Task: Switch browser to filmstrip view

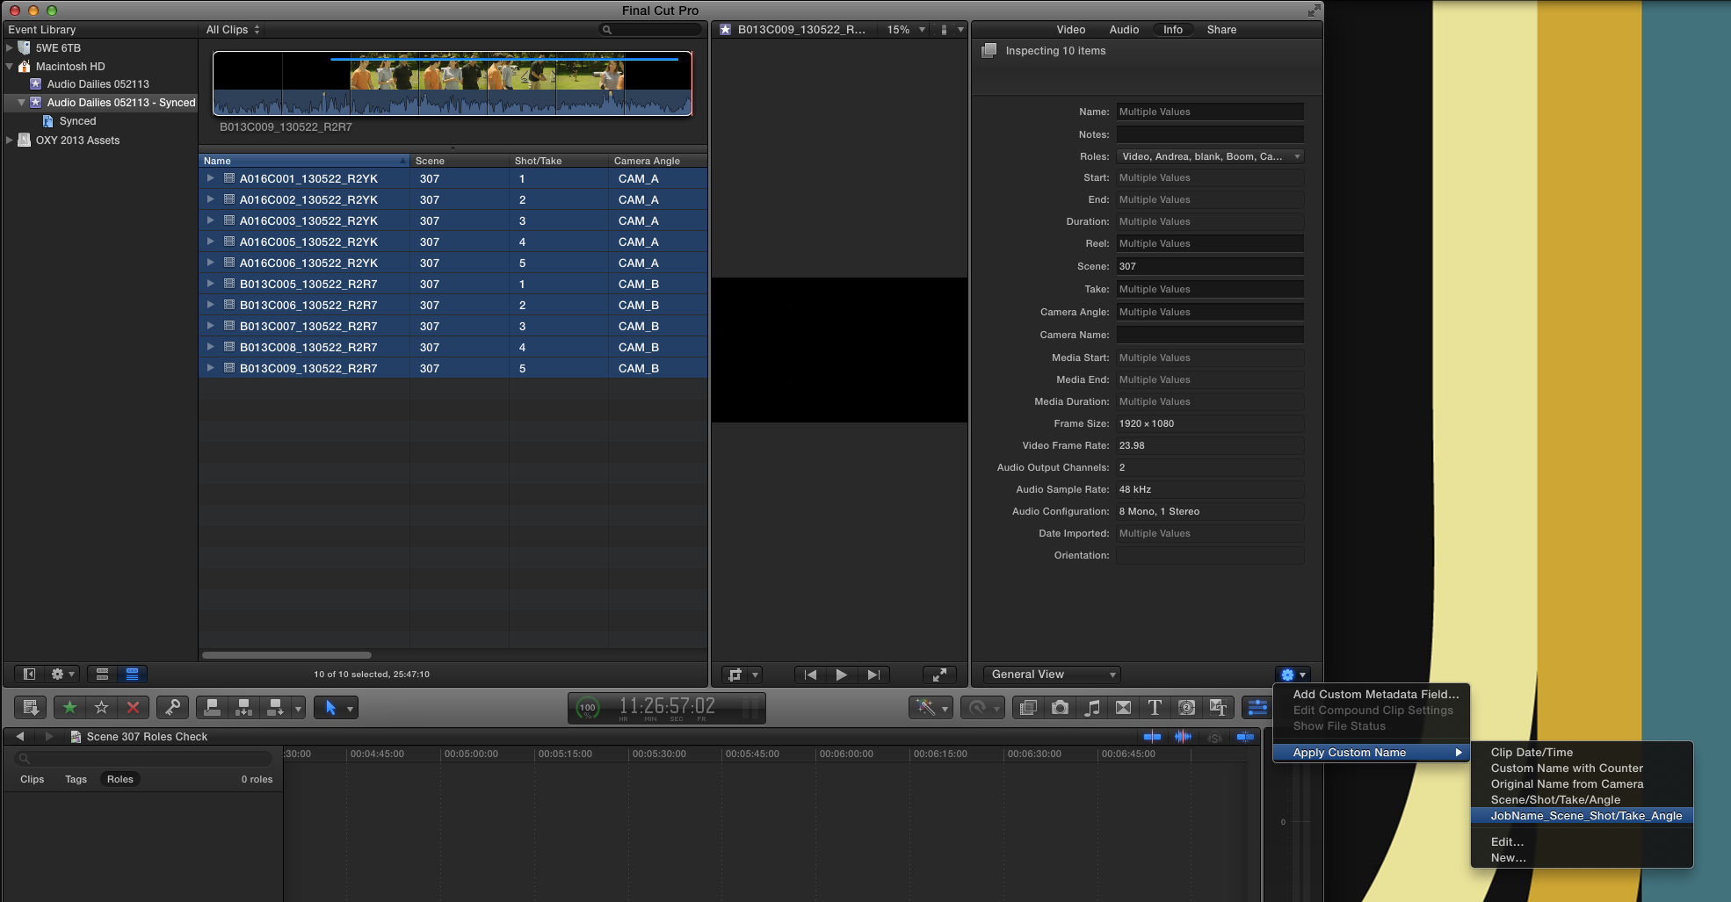Action: tap(102, 674)
